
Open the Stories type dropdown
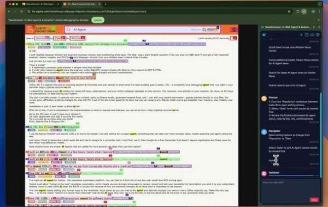pos(42,38)
